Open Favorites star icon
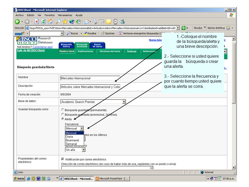Viewport: 249px width, 187px height. coord(65,22)
